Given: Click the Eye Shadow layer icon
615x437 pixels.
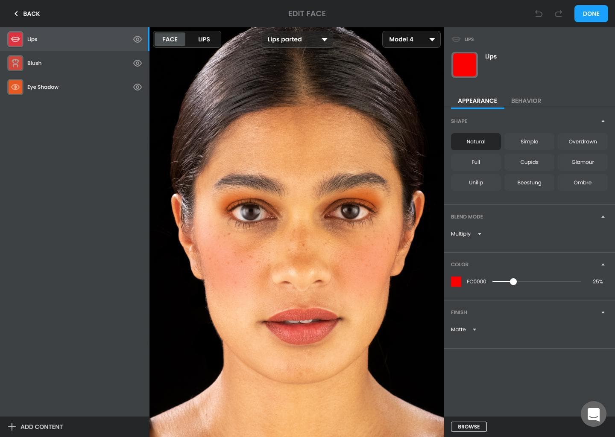Looking at the screenshot, I should coord(15,87).
